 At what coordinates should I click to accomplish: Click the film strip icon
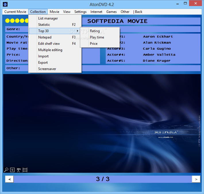click(25, 170)
